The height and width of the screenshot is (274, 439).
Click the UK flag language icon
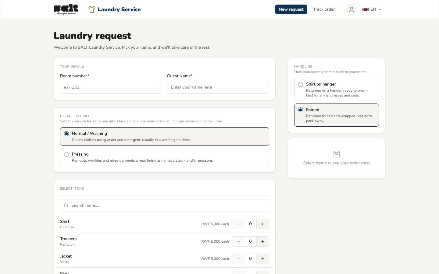[365, 9]
